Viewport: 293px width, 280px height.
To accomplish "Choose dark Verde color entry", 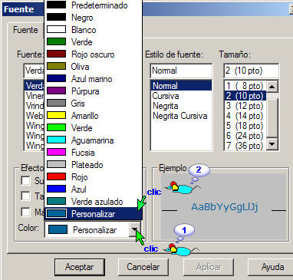I will [x=94, y=42].
